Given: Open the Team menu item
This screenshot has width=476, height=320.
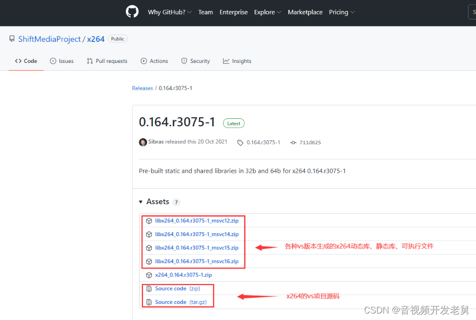Looking at the screenshot, I should (x=205, y=12).
